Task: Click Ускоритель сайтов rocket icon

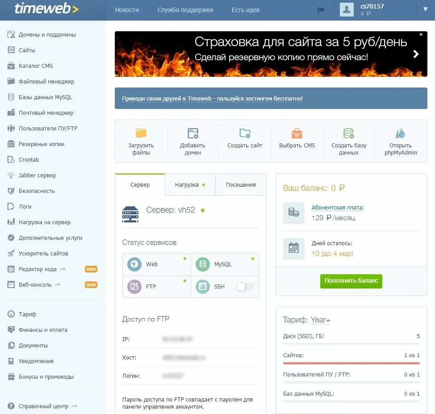Action: 11,253
